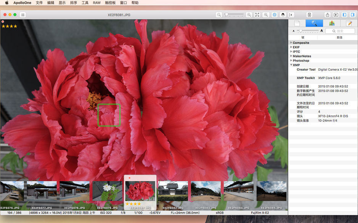Toggle the right inspector panel
This screenshot has height=223, width=358.
(352, 15)
